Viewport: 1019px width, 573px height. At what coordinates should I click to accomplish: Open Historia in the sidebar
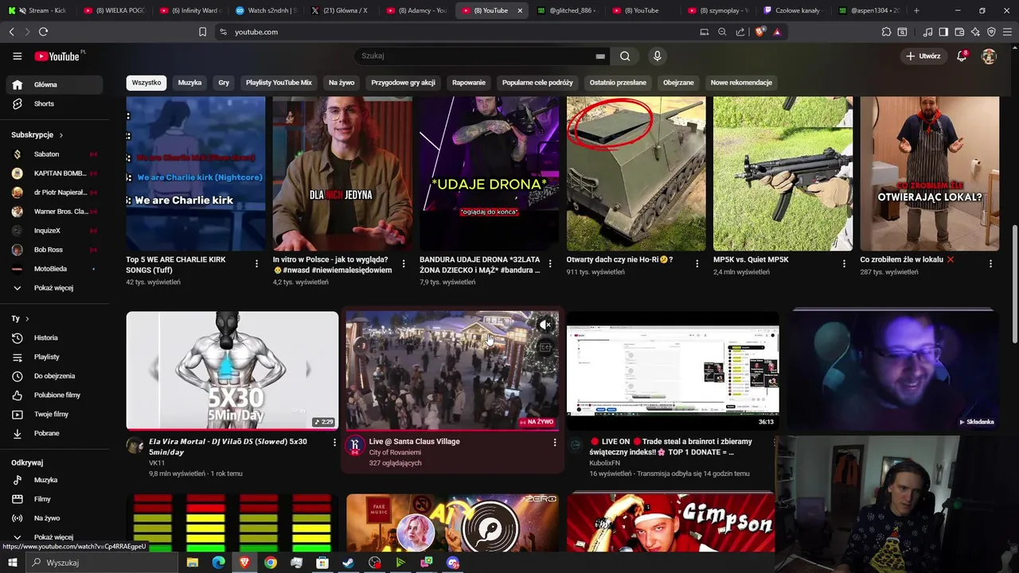pos(54,337)
